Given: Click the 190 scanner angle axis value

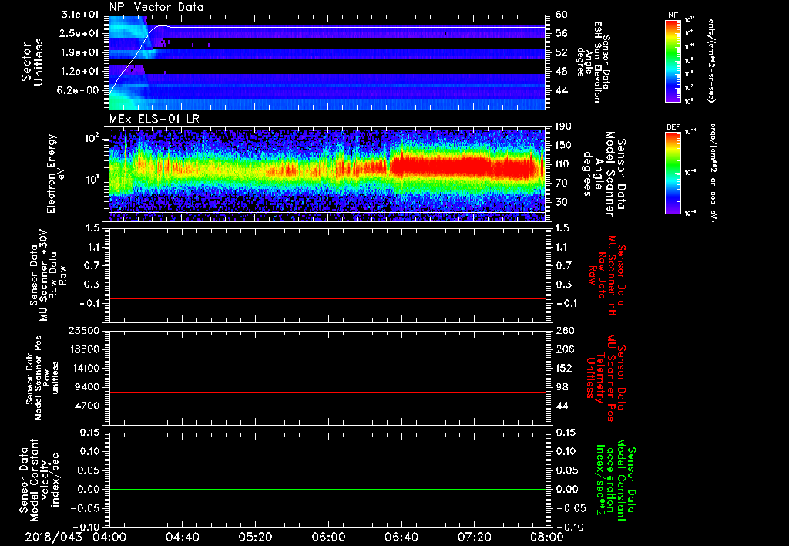Looking at the screenshot, I should [x=565, y=126].
